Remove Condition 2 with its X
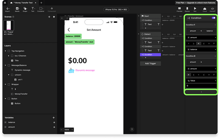Image resolution: width=220 pixels, height=139 pixels. pyautogui.click(x=215, y=56)
